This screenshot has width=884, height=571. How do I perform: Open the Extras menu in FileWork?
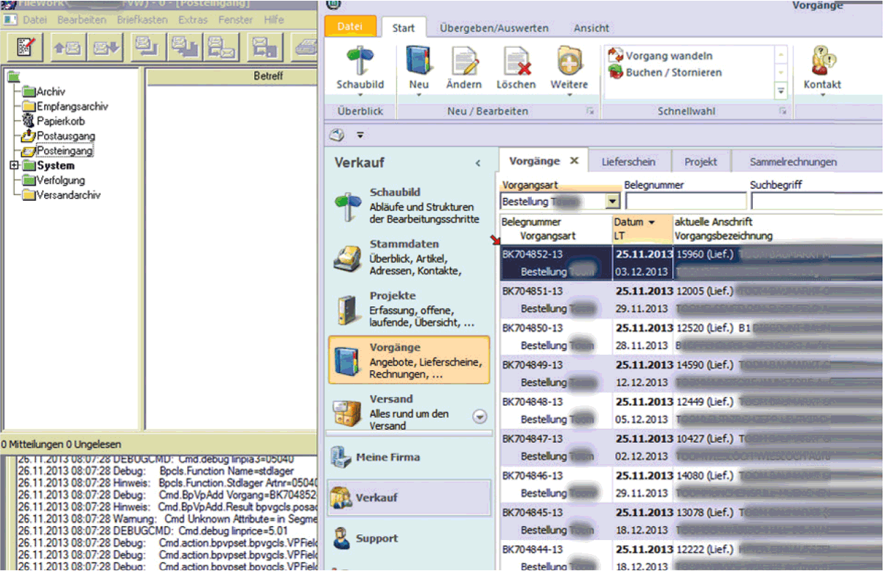click(x=193, y=20)
